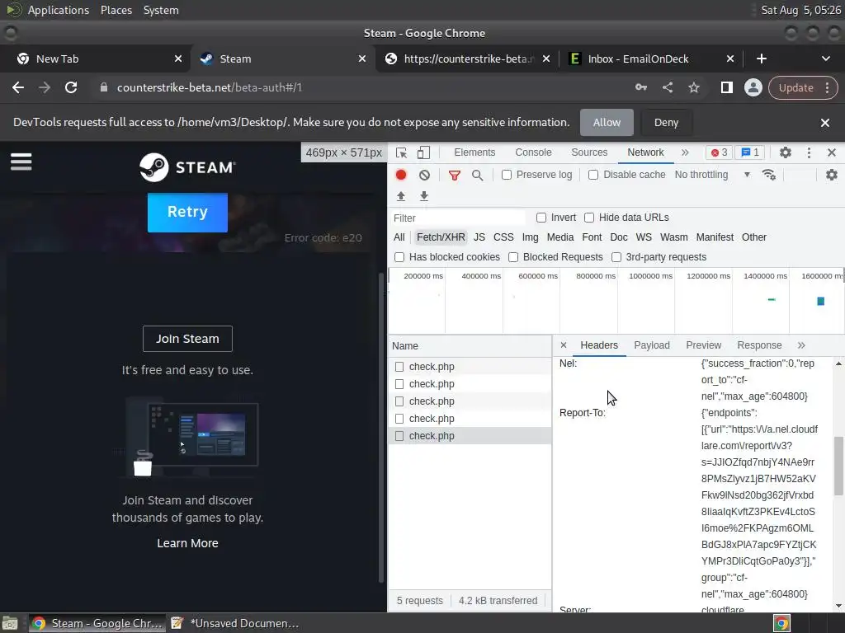Filter requests by JS type
The image size is (845, 633).
point(479,237)
